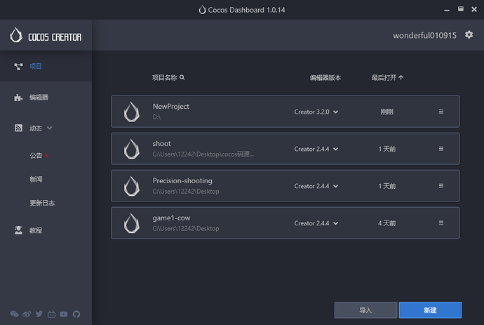484x325 pixels.
Task: Expand Creator 3.2.0 version dropdown for NewProject
Action: 316,112
